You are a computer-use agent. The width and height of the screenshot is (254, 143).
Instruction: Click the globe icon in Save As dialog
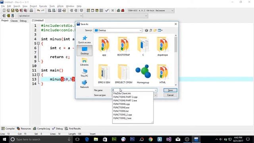coord(146,30)
